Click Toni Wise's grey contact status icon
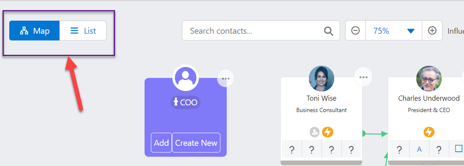 [314, 132]
